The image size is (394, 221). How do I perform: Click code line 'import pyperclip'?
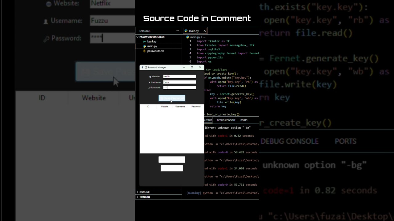210,57
